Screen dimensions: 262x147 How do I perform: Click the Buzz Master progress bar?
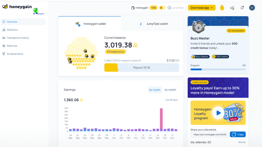click(218, 69)
